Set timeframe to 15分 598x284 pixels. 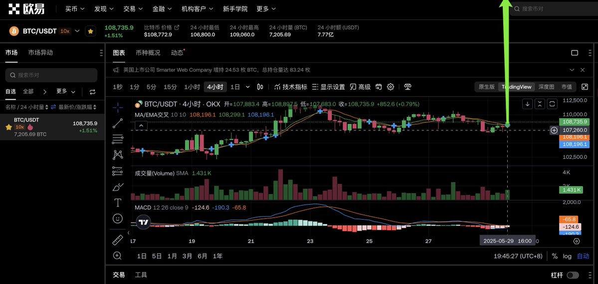pos(171,87)
